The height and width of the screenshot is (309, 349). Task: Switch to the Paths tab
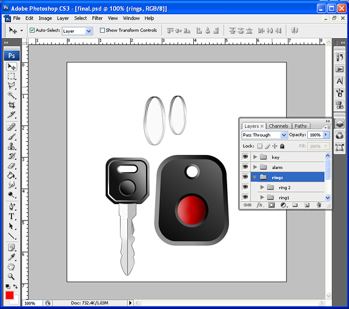(301, 126)
